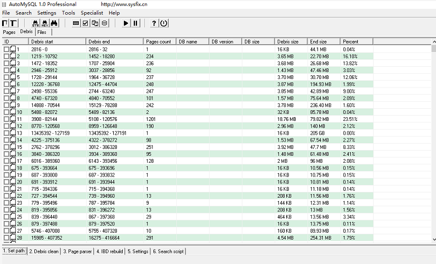Check the checkbox for debris ID 14
The image size is (436, 264).
click(x=6, y=140)
